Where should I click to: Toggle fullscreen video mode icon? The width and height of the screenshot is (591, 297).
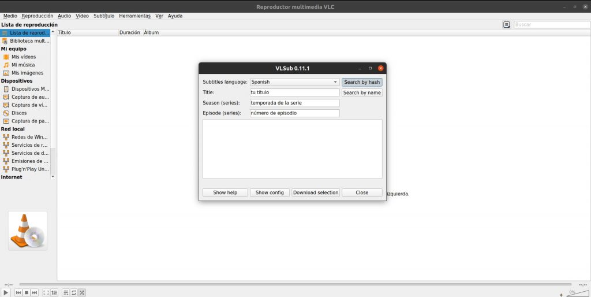(46, 293)
